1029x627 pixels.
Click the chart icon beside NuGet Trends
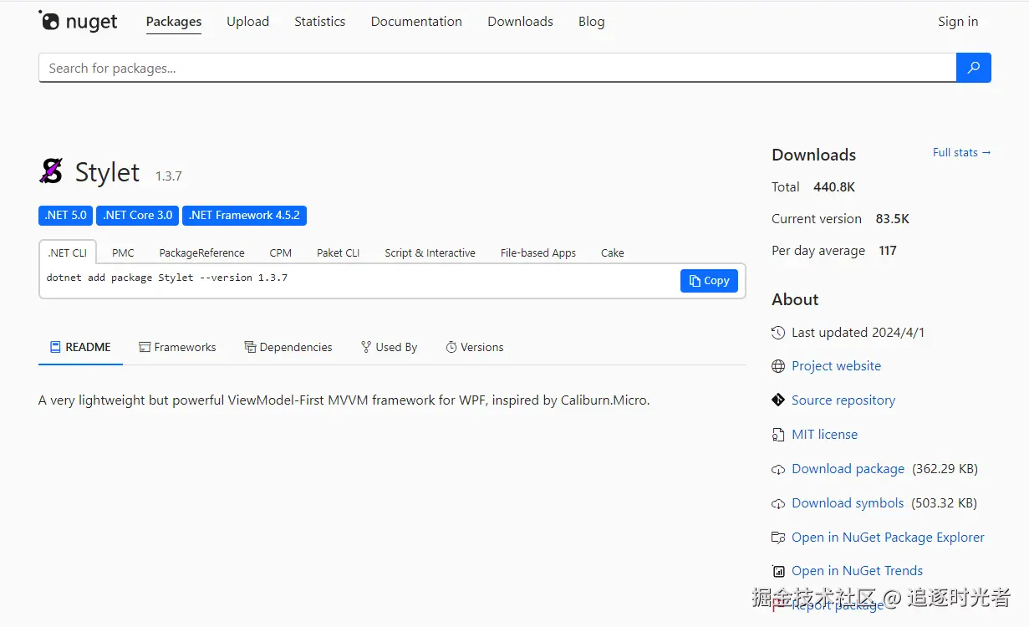click(x=778, y=572)
